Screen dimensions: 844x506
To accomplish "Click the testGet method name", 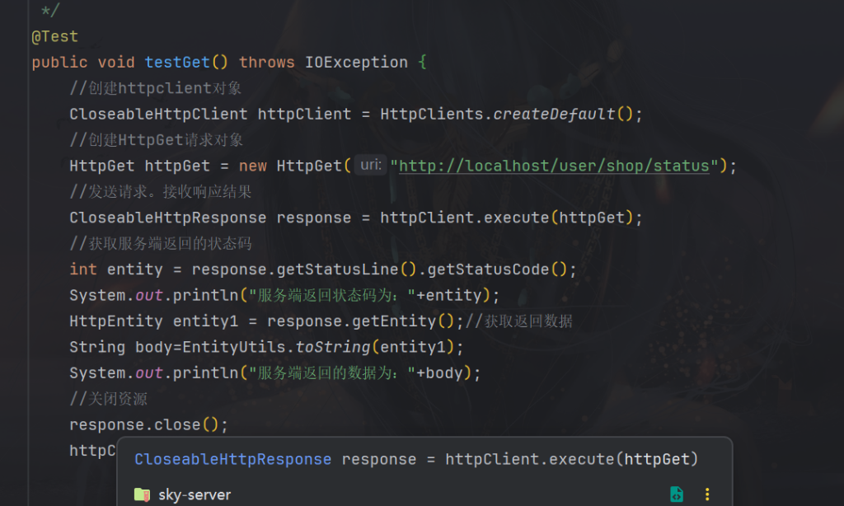I will [177, 62].
